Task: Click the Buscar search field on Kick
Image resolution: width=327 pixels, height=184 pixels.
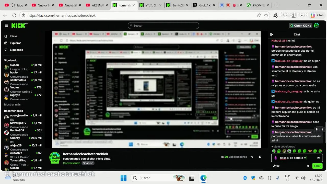Action: point(163,26)
